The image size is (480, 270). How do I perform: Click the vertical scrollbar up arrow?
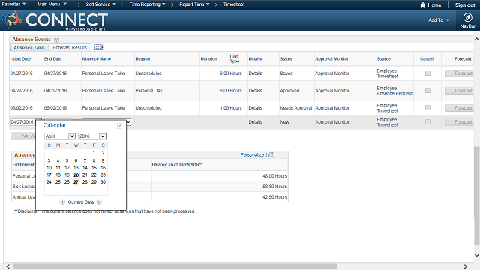477,39
